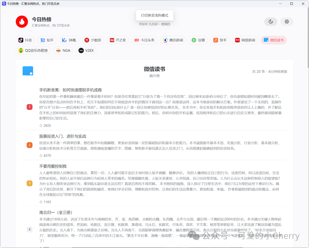
Task: Click the rank 3 yellow badge
Action: 29,183
